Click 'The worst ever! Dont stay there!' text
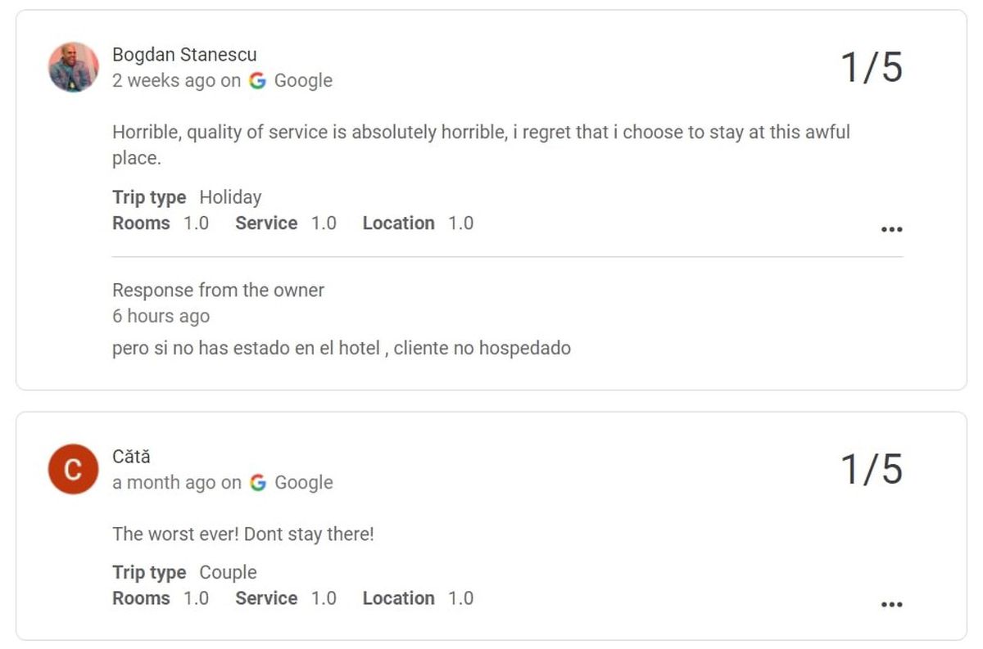Image resolution: width=983 pixels, height=649 pixels. [x=242, y=534]
